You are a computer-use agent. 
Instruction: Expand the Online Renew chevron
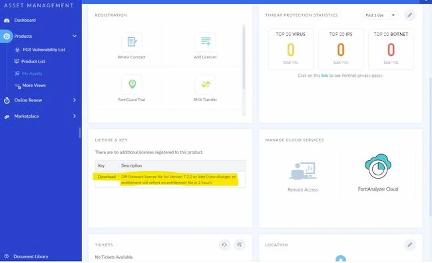click(75, 100)
